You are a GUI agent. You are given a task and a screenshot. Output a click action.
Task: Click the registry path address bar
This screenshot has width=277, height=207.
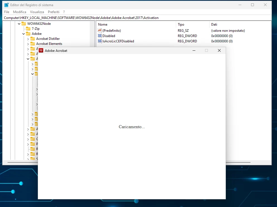click(x=137, y=18)
